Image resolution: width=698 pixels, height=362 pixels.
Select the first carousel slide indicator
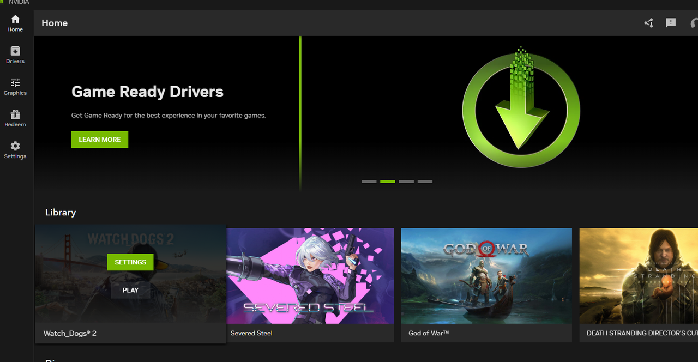[369, 181]
